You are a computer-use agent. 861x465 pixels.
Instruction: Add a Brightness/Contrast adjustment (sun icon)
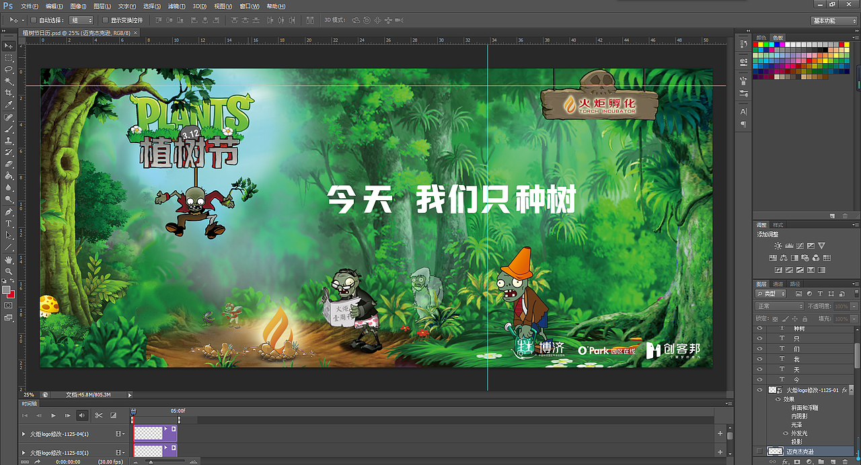click(x=778, y=246)
